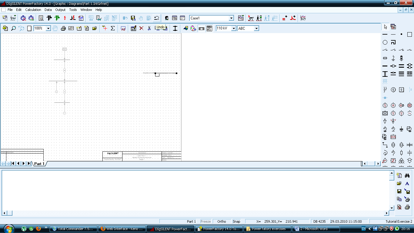
Task: Click the red X Delete icon
Action: 141,28
